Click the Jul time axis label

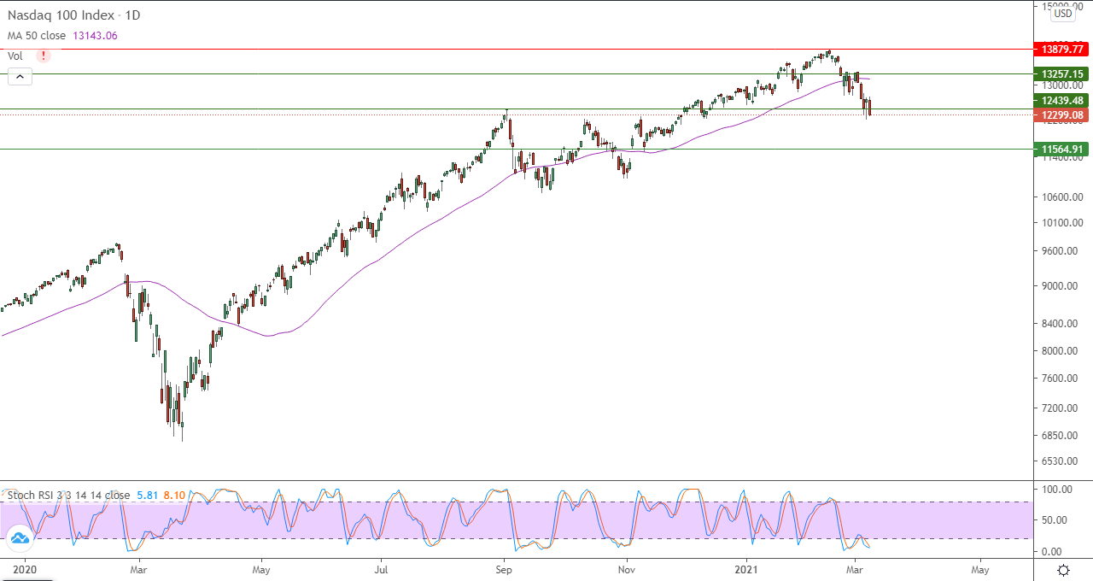coord(382,568)
